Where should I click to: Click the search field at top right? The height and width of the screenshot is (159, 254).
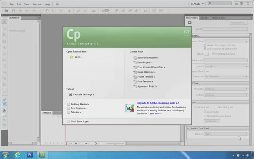click(x=220, y=3)
